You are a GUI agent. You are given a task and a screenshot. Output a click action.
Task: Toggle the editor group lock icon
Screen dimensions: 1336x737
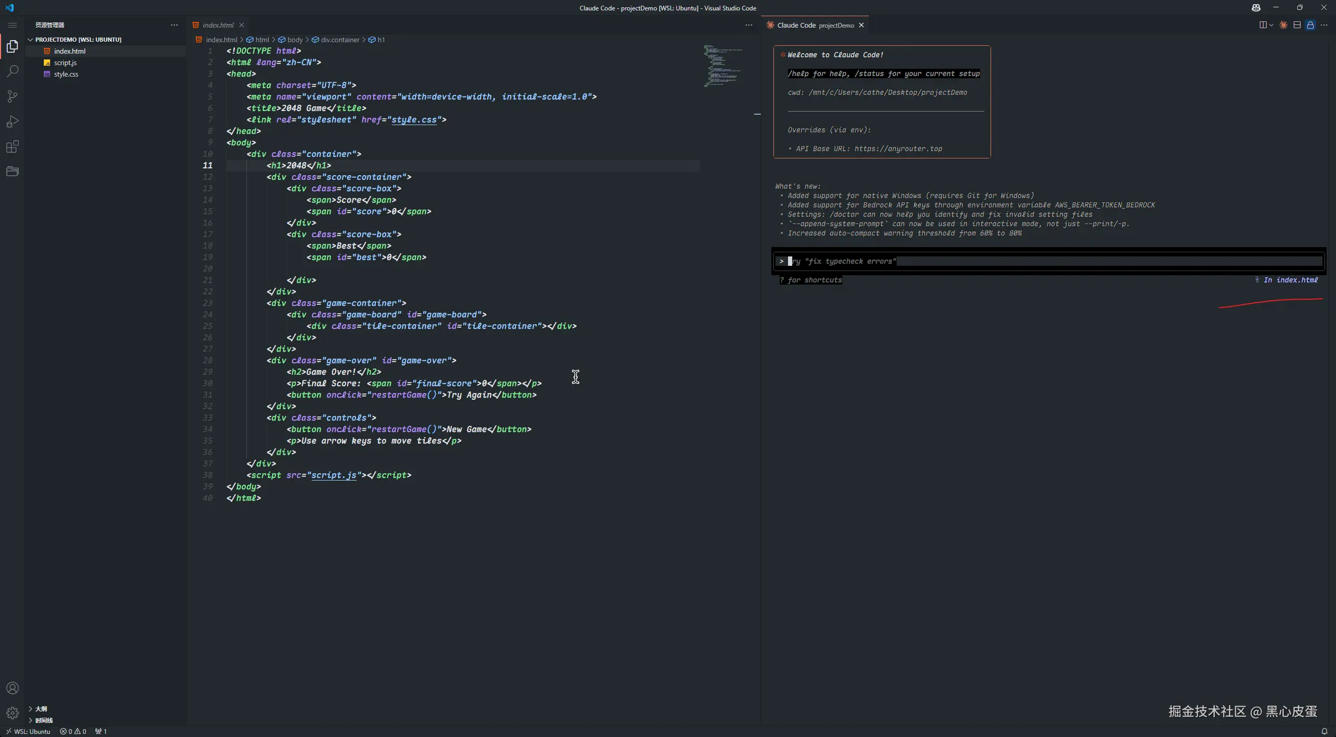click(1310, 25)
